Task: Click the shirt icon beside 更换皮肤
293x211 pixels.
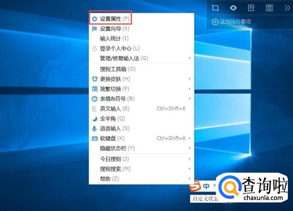Action: point(95,79)
